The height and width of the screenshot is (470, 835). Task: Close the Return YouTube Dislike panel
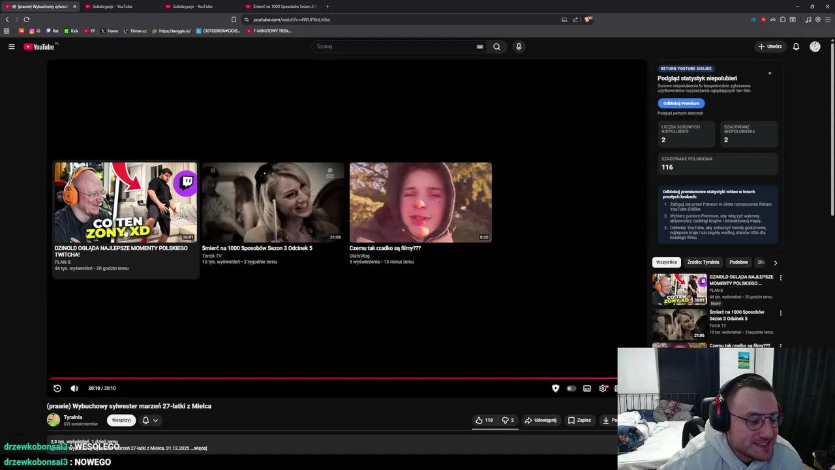[770, 73]
